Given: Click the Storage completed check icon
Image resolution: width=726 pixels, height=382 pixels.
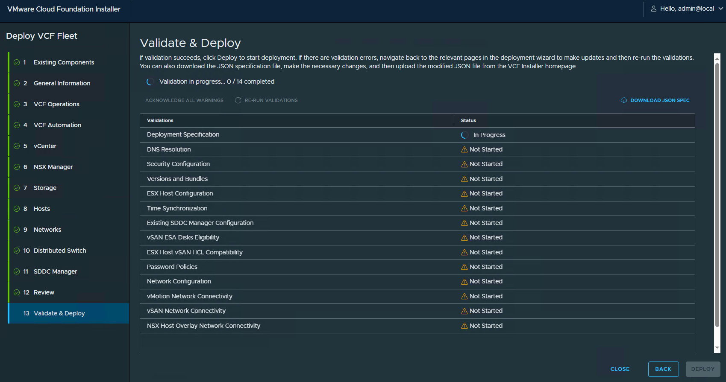Looking at the screenshot, I should click(17, 188).
